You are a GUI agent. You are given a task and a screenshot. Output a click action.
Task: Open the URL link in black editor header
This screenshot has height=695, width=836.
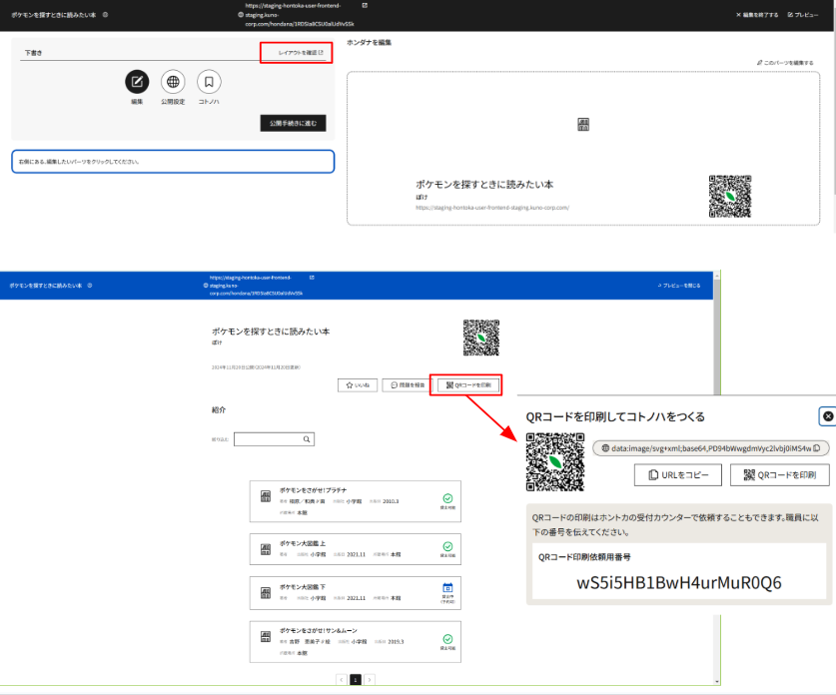tap(299, 15)
